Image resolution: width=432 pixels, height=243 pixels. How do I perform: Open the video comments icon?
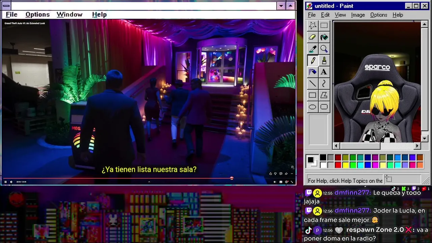pos(281,174)
